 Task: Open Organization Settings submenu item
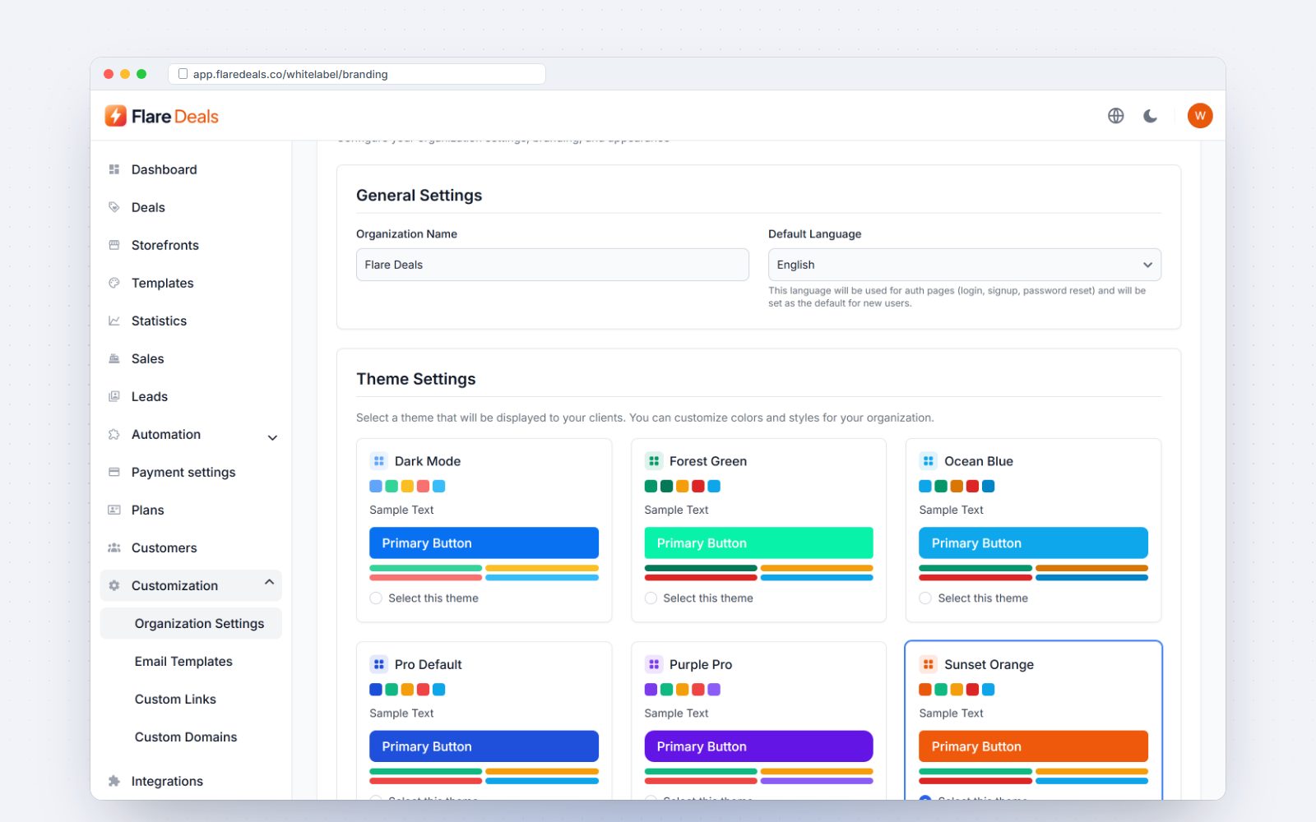point(191,623)
